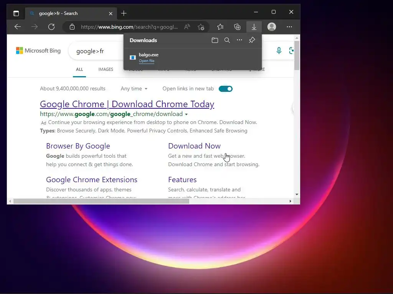Click About 9,400,000,000 results text
Screen dimensions: 393x294
(x=73, y=89)
